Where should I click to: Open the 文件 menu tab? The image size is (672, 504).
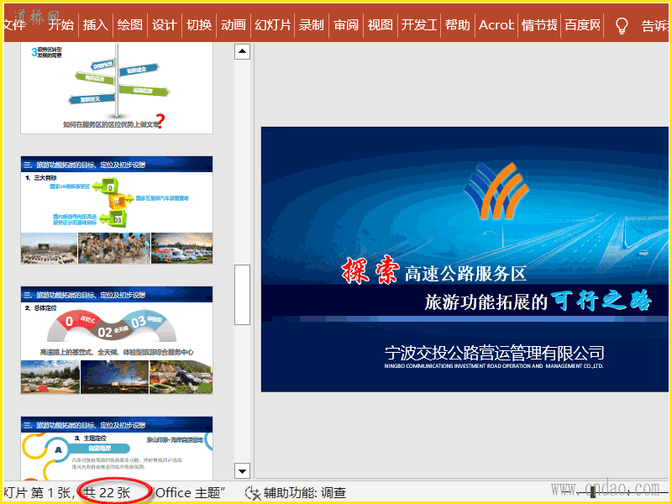coord(15,25)
